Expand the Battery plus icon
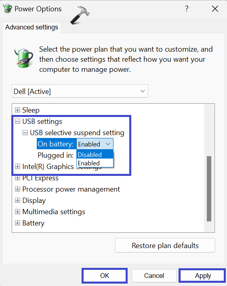 coord(17,223)
